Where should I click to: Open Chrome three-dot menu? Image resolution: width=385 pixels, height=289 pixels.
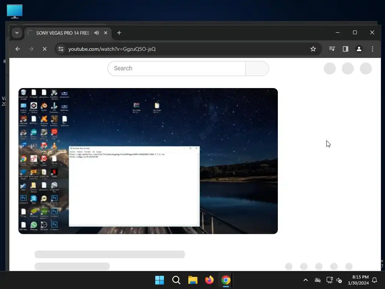(x=373, y=49)
